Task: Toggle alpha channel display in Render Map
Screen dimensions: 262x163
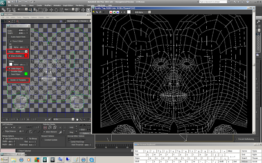Action: [x=121, y=12]
